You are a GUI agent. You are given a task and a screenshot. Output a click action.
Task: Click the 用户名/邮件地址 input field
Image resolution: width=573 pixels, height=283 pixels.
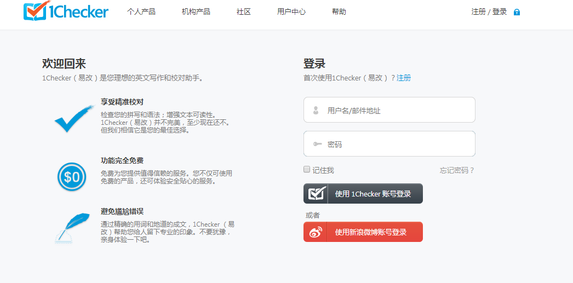tap(389, 110)
